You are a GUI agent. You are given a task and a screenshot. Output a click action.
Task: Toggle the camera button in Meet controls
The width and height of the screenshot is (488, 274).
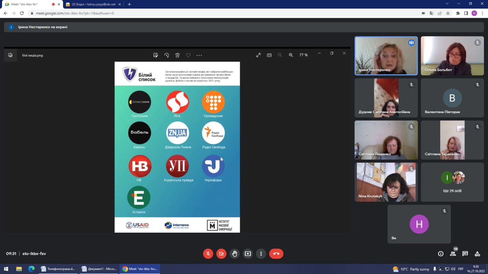click(x=221, y=254)
